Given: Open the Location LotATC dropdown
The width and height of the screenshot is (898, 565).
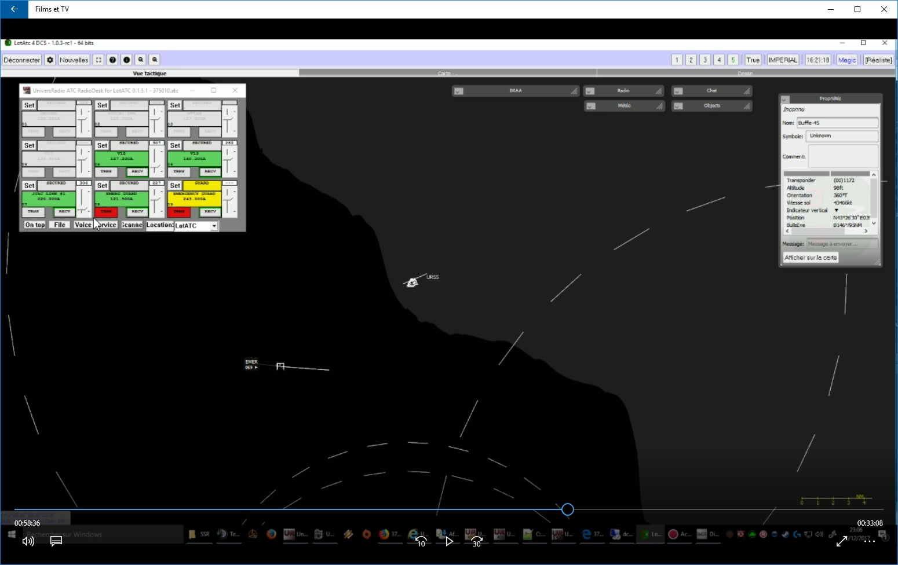Looking at the screenshot, I should pyautogui.click(x=214, y=226).
